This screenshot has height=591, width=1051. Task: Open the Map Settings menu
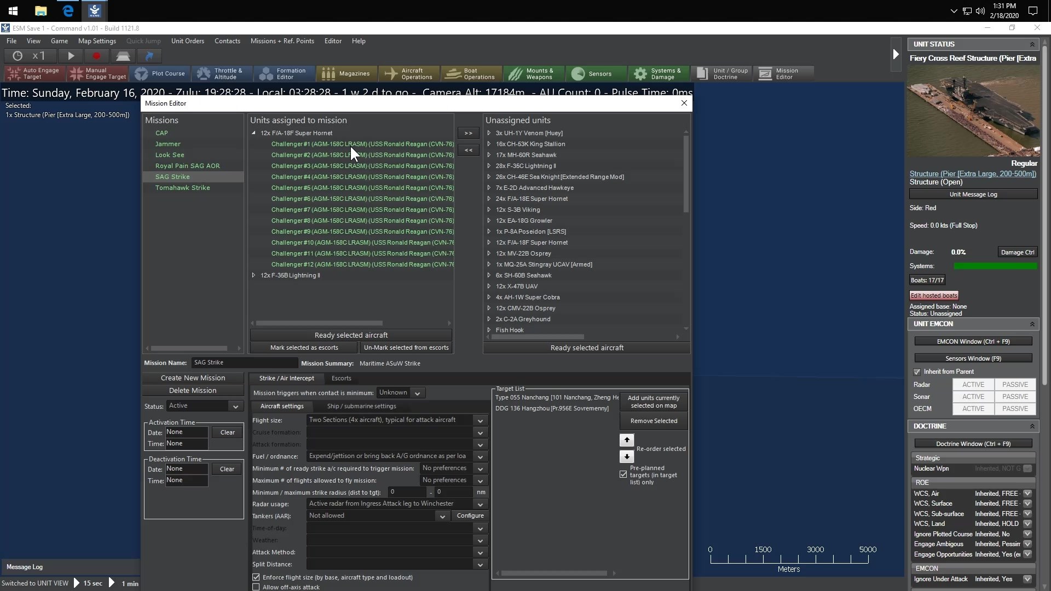pos(97,41)
